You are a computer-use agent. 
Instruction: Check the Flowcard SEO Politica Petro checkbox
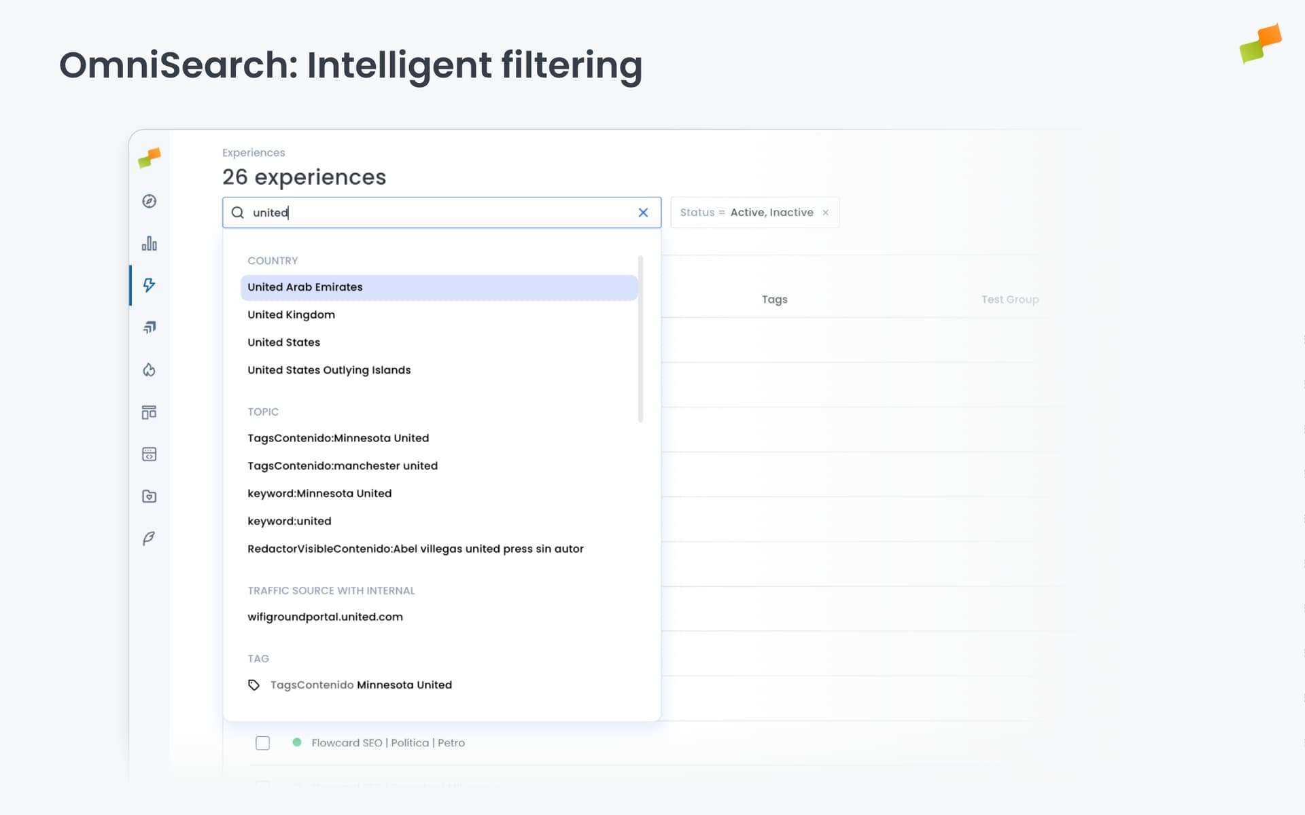(x=262, y=743)
